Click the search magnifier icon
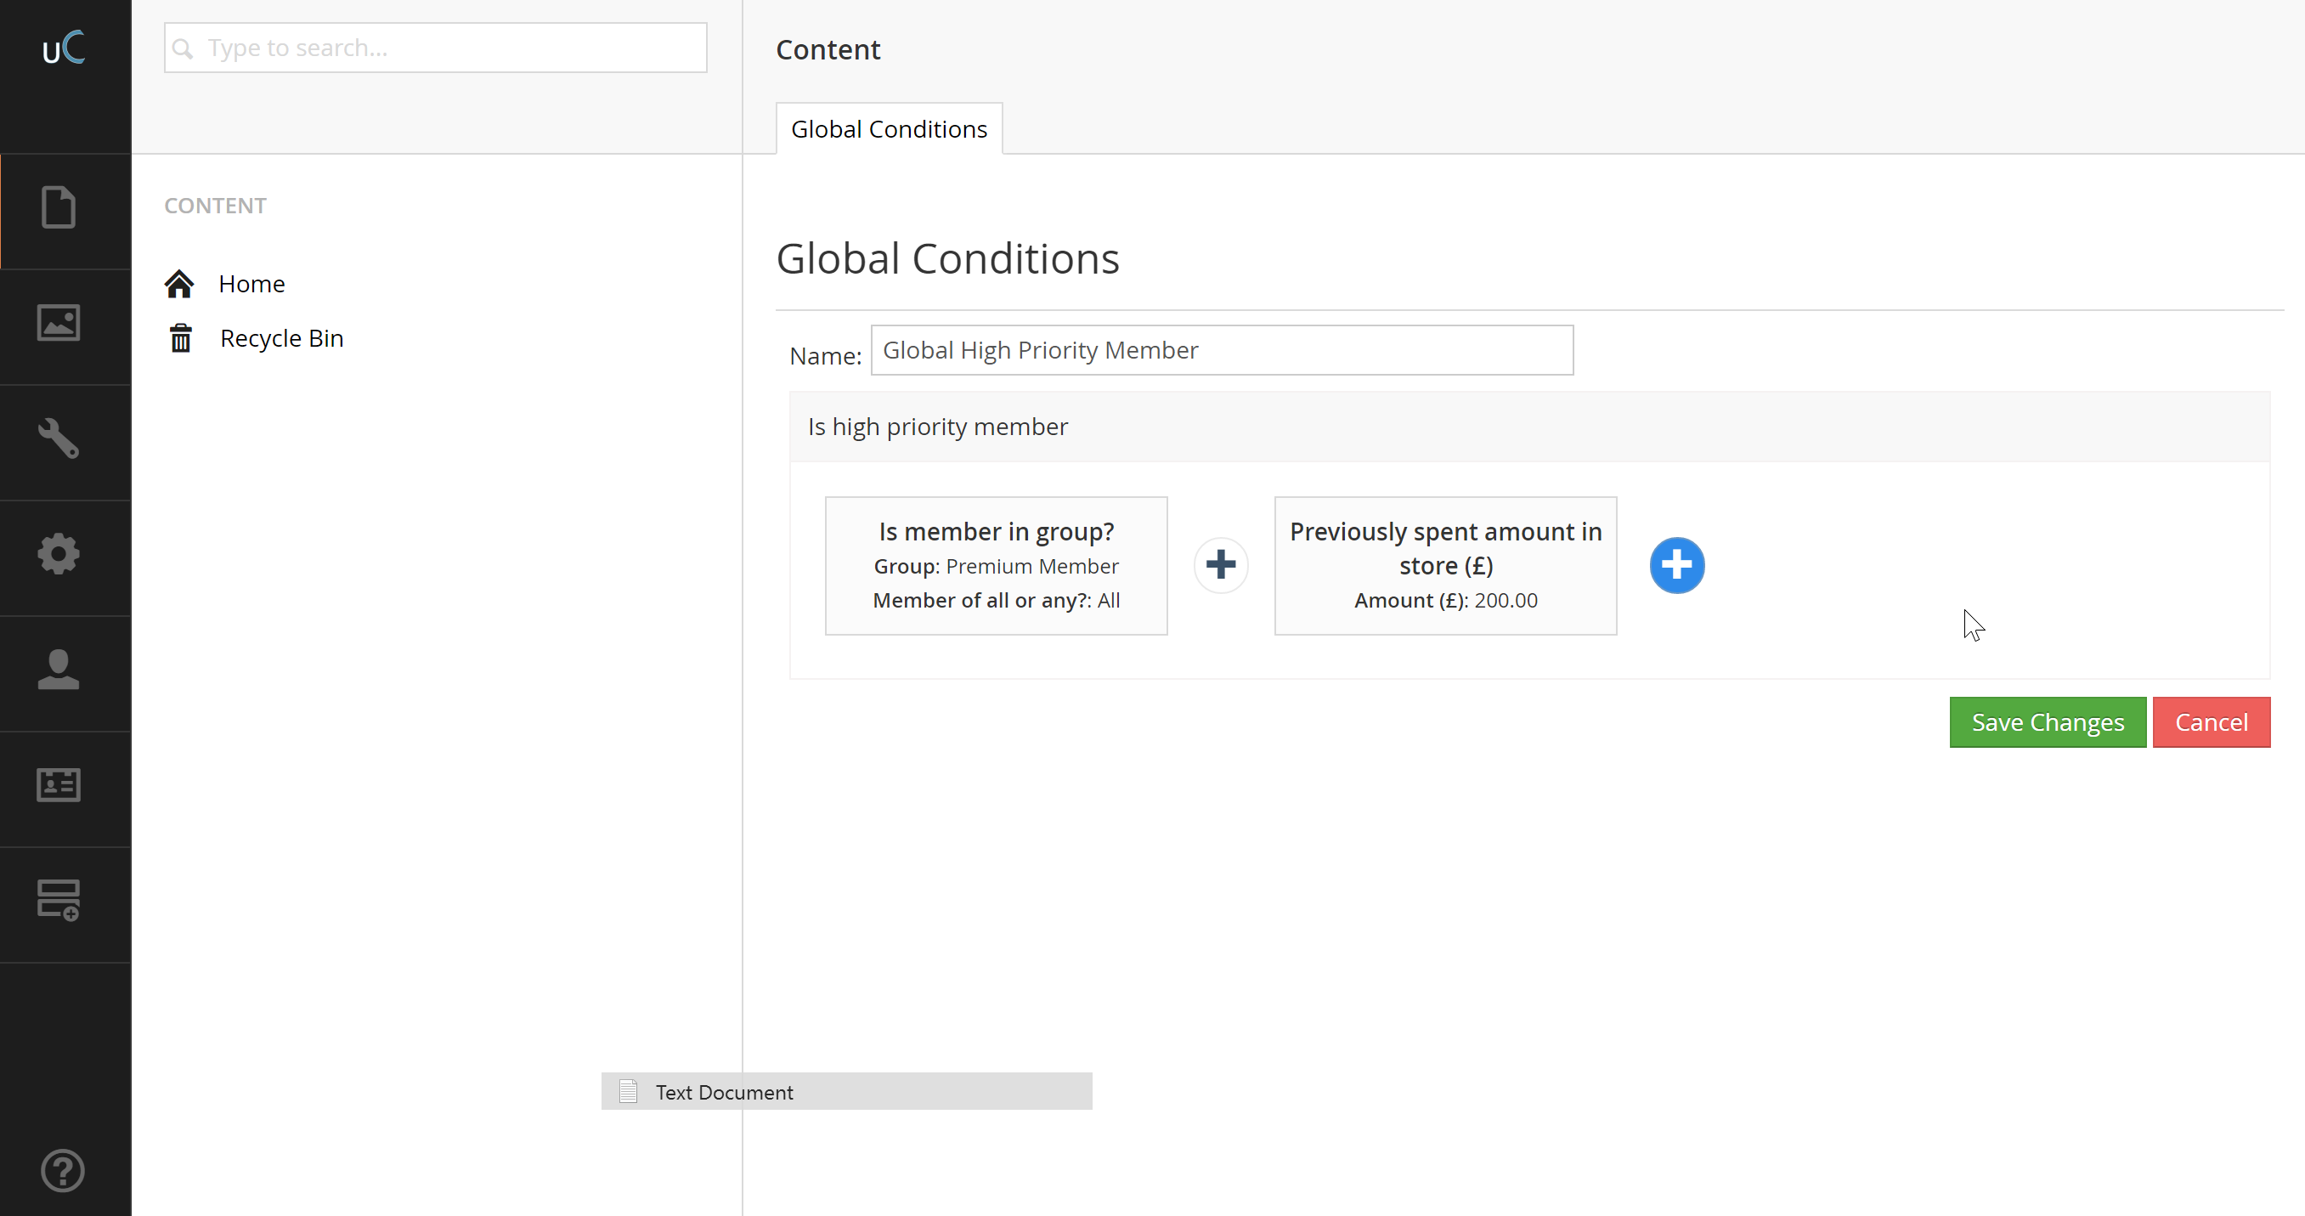 point(183,48)
